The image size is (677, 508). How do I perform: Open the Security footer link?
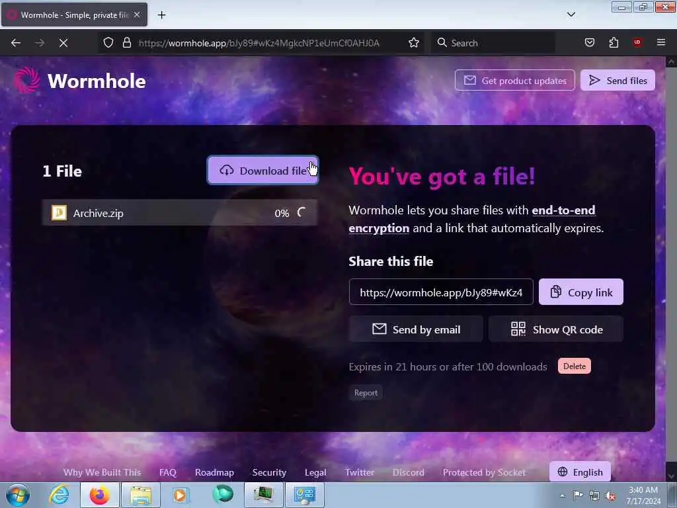269,472
